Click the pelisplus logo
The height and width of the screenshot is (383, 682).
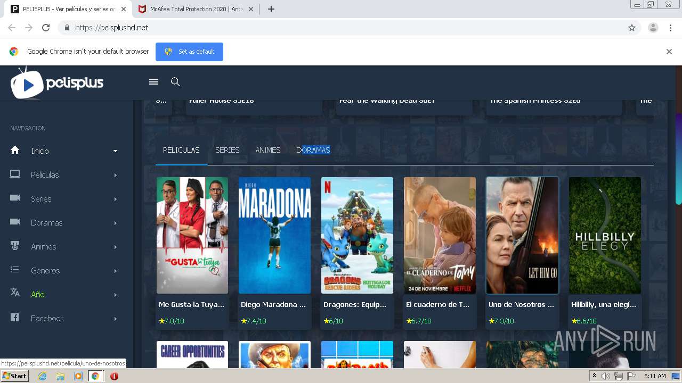click(57, 83)
